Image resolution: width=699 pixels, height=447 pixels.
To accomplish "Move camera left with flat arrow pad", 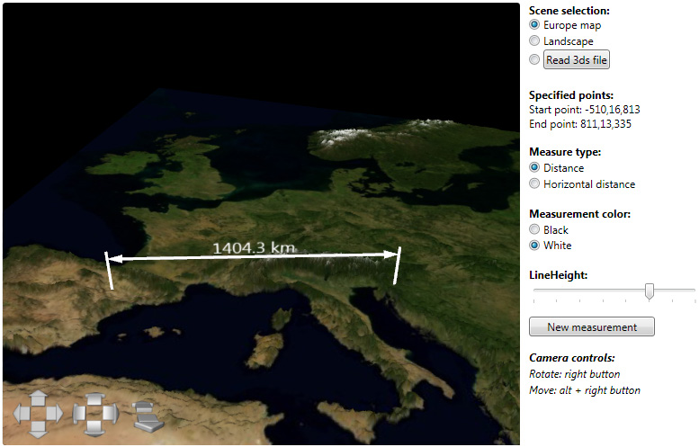I will coord(22,414).
